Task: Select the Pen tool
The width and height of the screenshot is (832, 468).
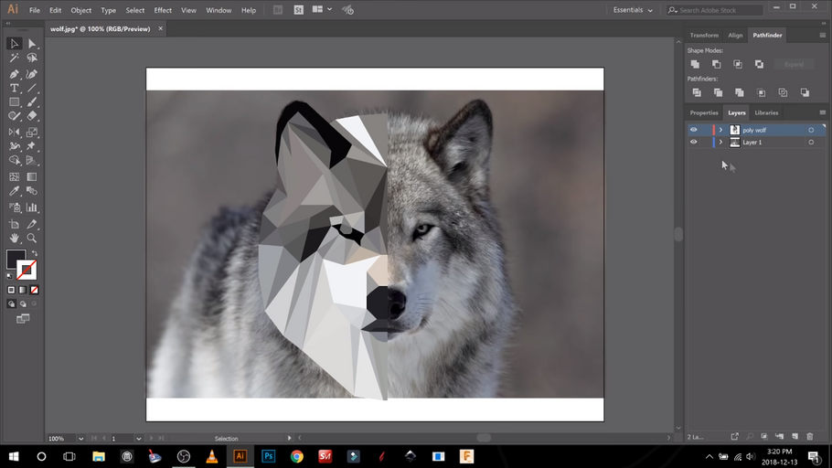Action: coord(15,74)
